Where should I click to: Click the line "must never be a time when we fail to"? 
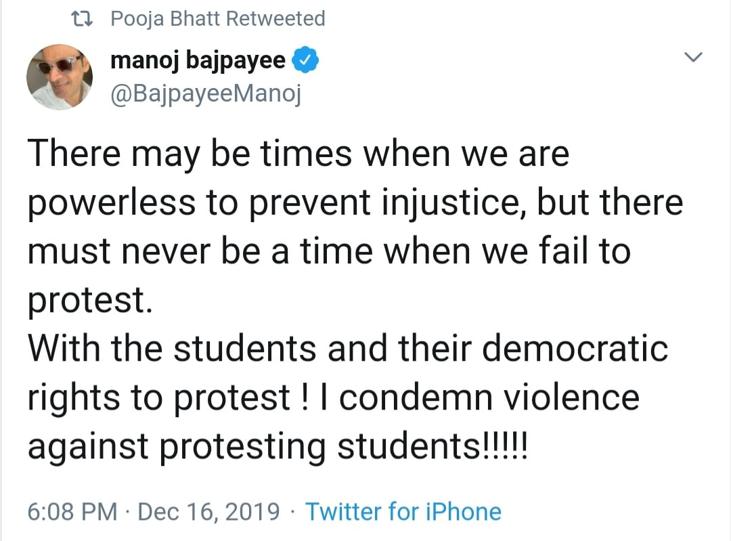pos(329,251)
